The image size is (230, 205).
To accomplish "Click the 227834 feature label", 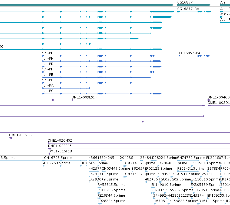I will 214,169.
